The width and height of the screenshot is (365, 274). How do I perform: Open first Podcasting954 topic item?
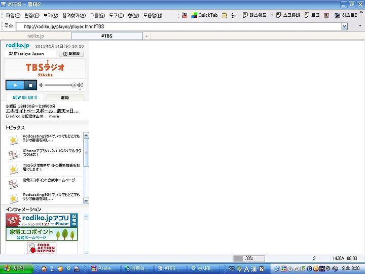[x=51, y=138]
